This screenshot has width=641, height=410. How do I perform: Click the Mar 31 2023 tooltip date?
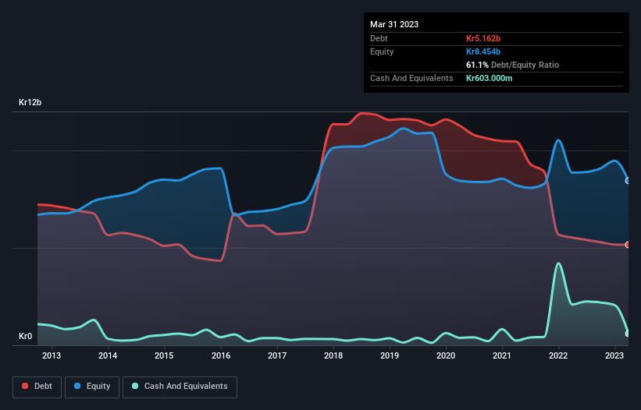click(x=394, y=24)
